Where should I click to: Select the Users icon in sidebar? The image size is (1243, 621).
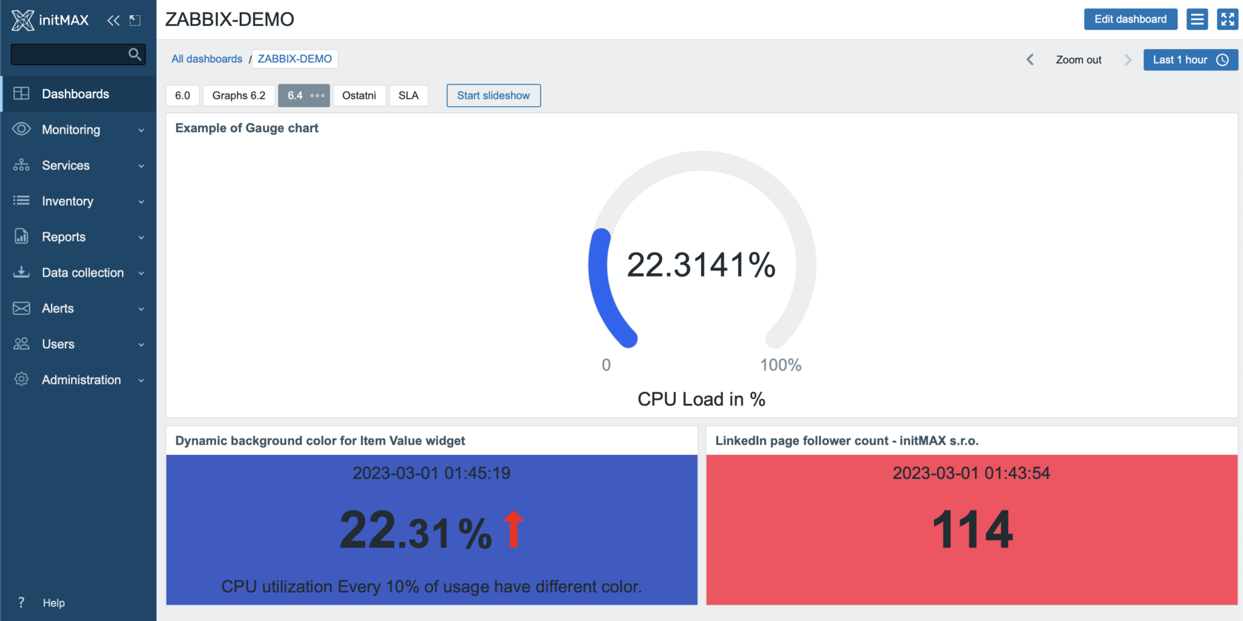(21, 344)
